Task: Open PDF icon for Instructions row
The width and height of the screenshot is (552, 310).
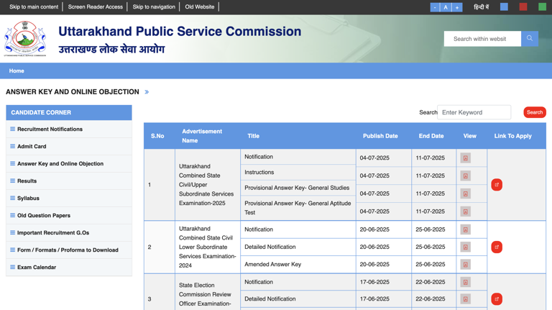Action: (x=465, y=175)
